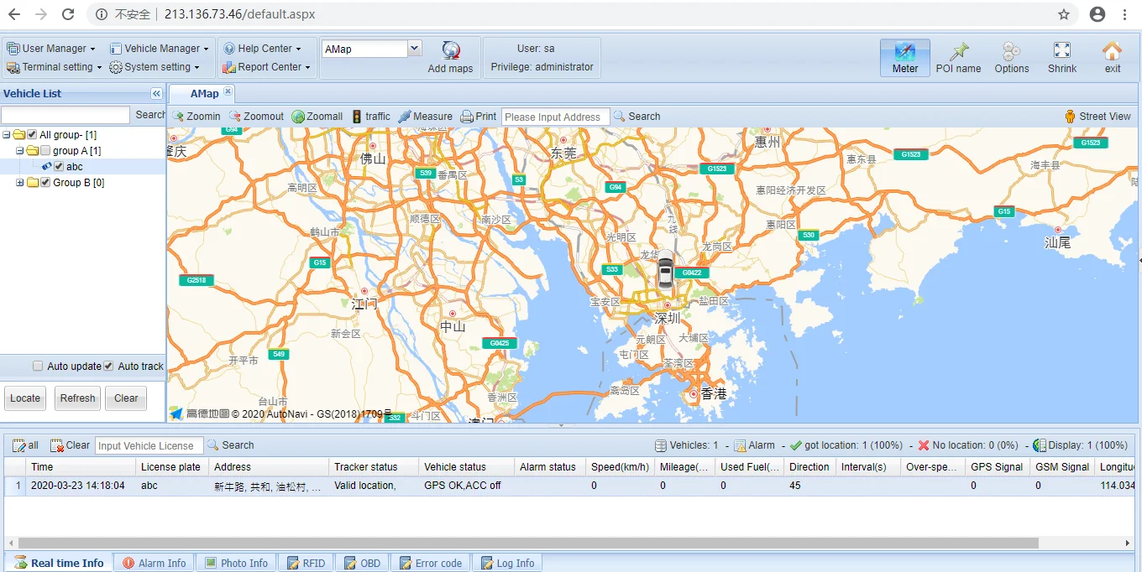The image size is (1142, 572).
Task: Switch to the Alarm Info tab
Action: [x=155, y=563]
